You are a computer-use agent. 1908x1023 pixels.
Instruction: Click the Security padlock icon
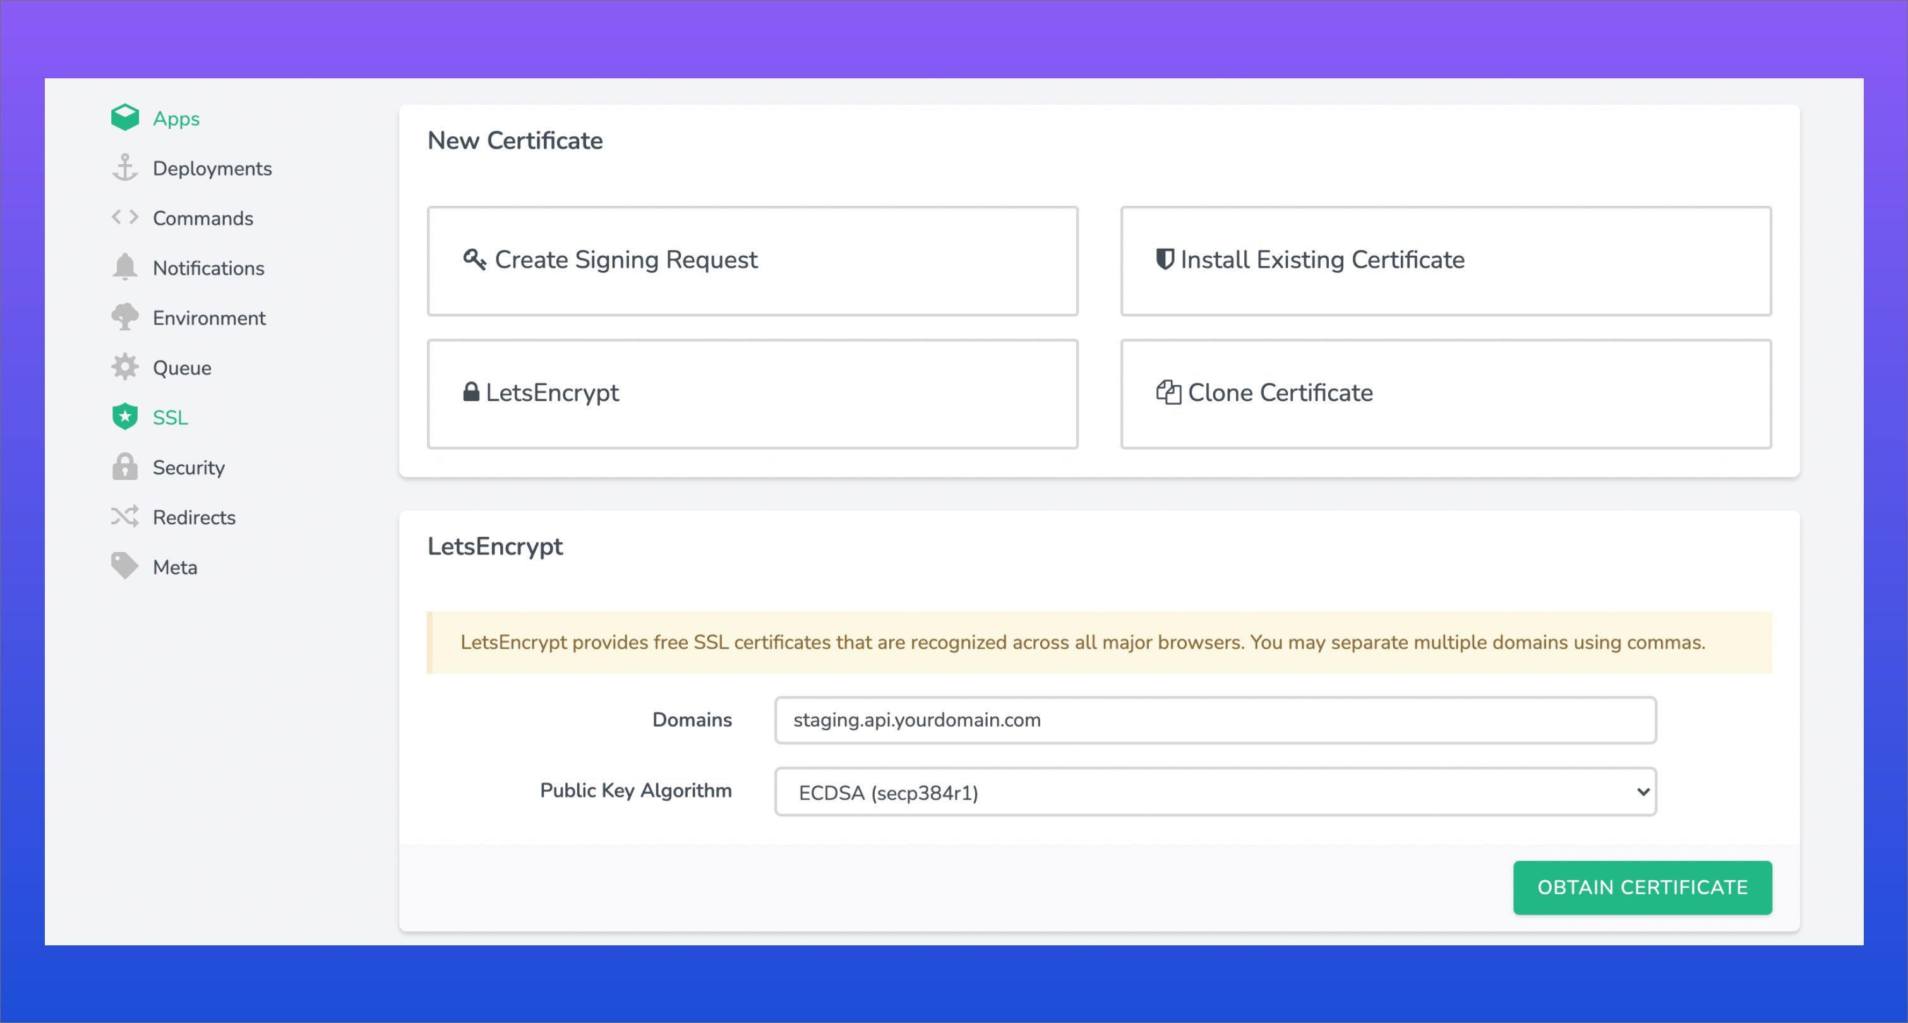tap(124, 467)
